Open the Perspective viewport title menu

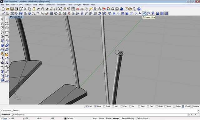(16, 17)
